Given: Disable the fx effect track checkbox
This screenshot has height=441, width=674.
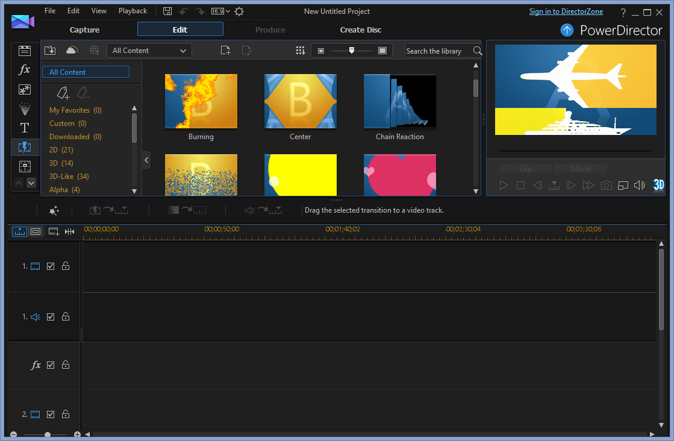Looking at the screenshot, I should [x=51, y=365].
